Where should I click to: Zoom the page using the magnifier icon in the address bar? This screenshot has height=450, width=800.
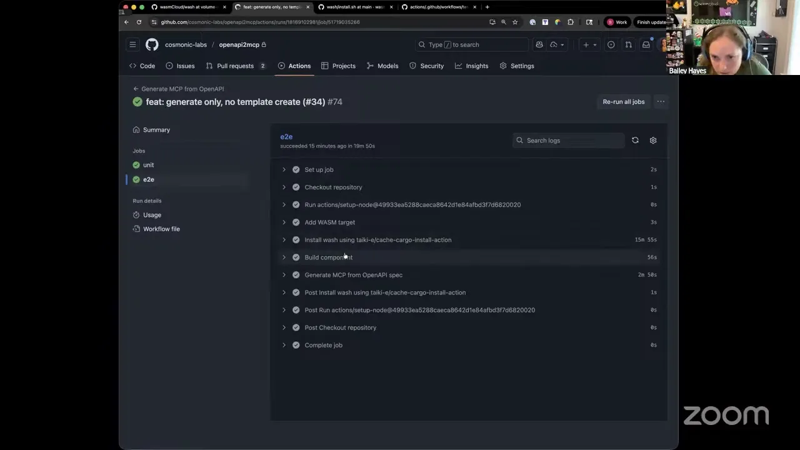click(504, 22)
